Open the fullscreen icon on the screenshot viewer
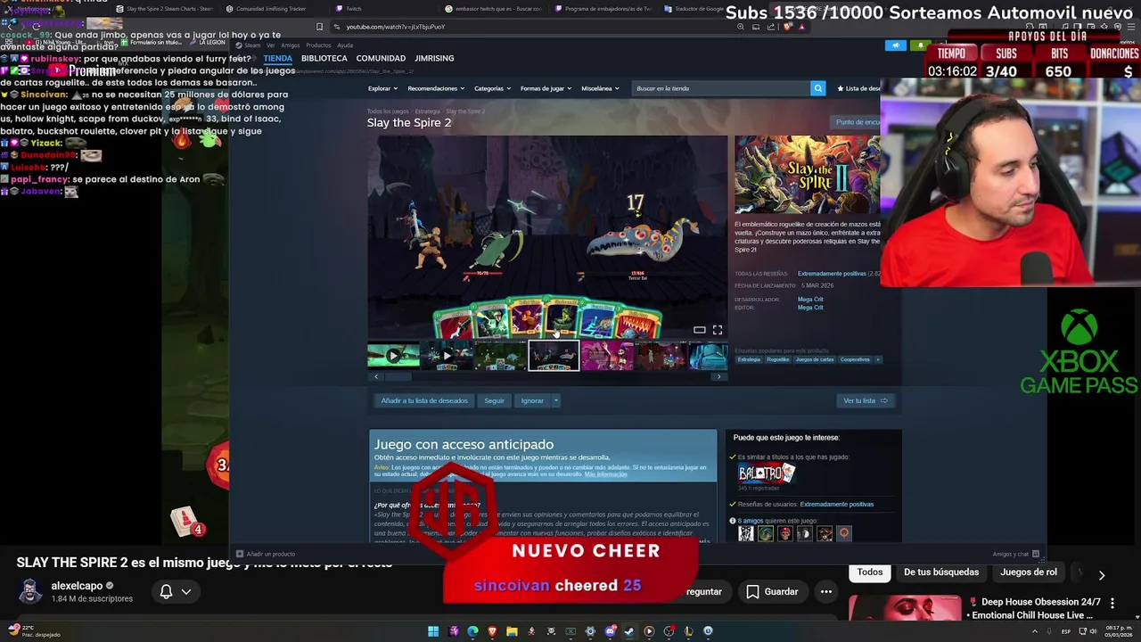The height and width of the screenshot is (642, 1141). click(x=717, y=330)
